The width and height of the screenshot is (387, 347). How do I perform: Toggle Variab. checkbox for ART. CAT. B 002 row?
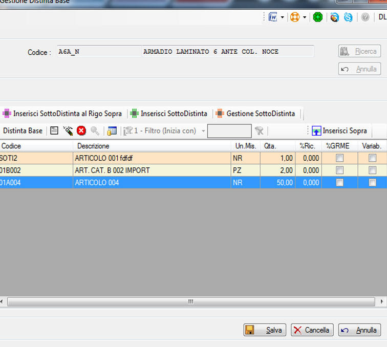click(x=372, y=170)
